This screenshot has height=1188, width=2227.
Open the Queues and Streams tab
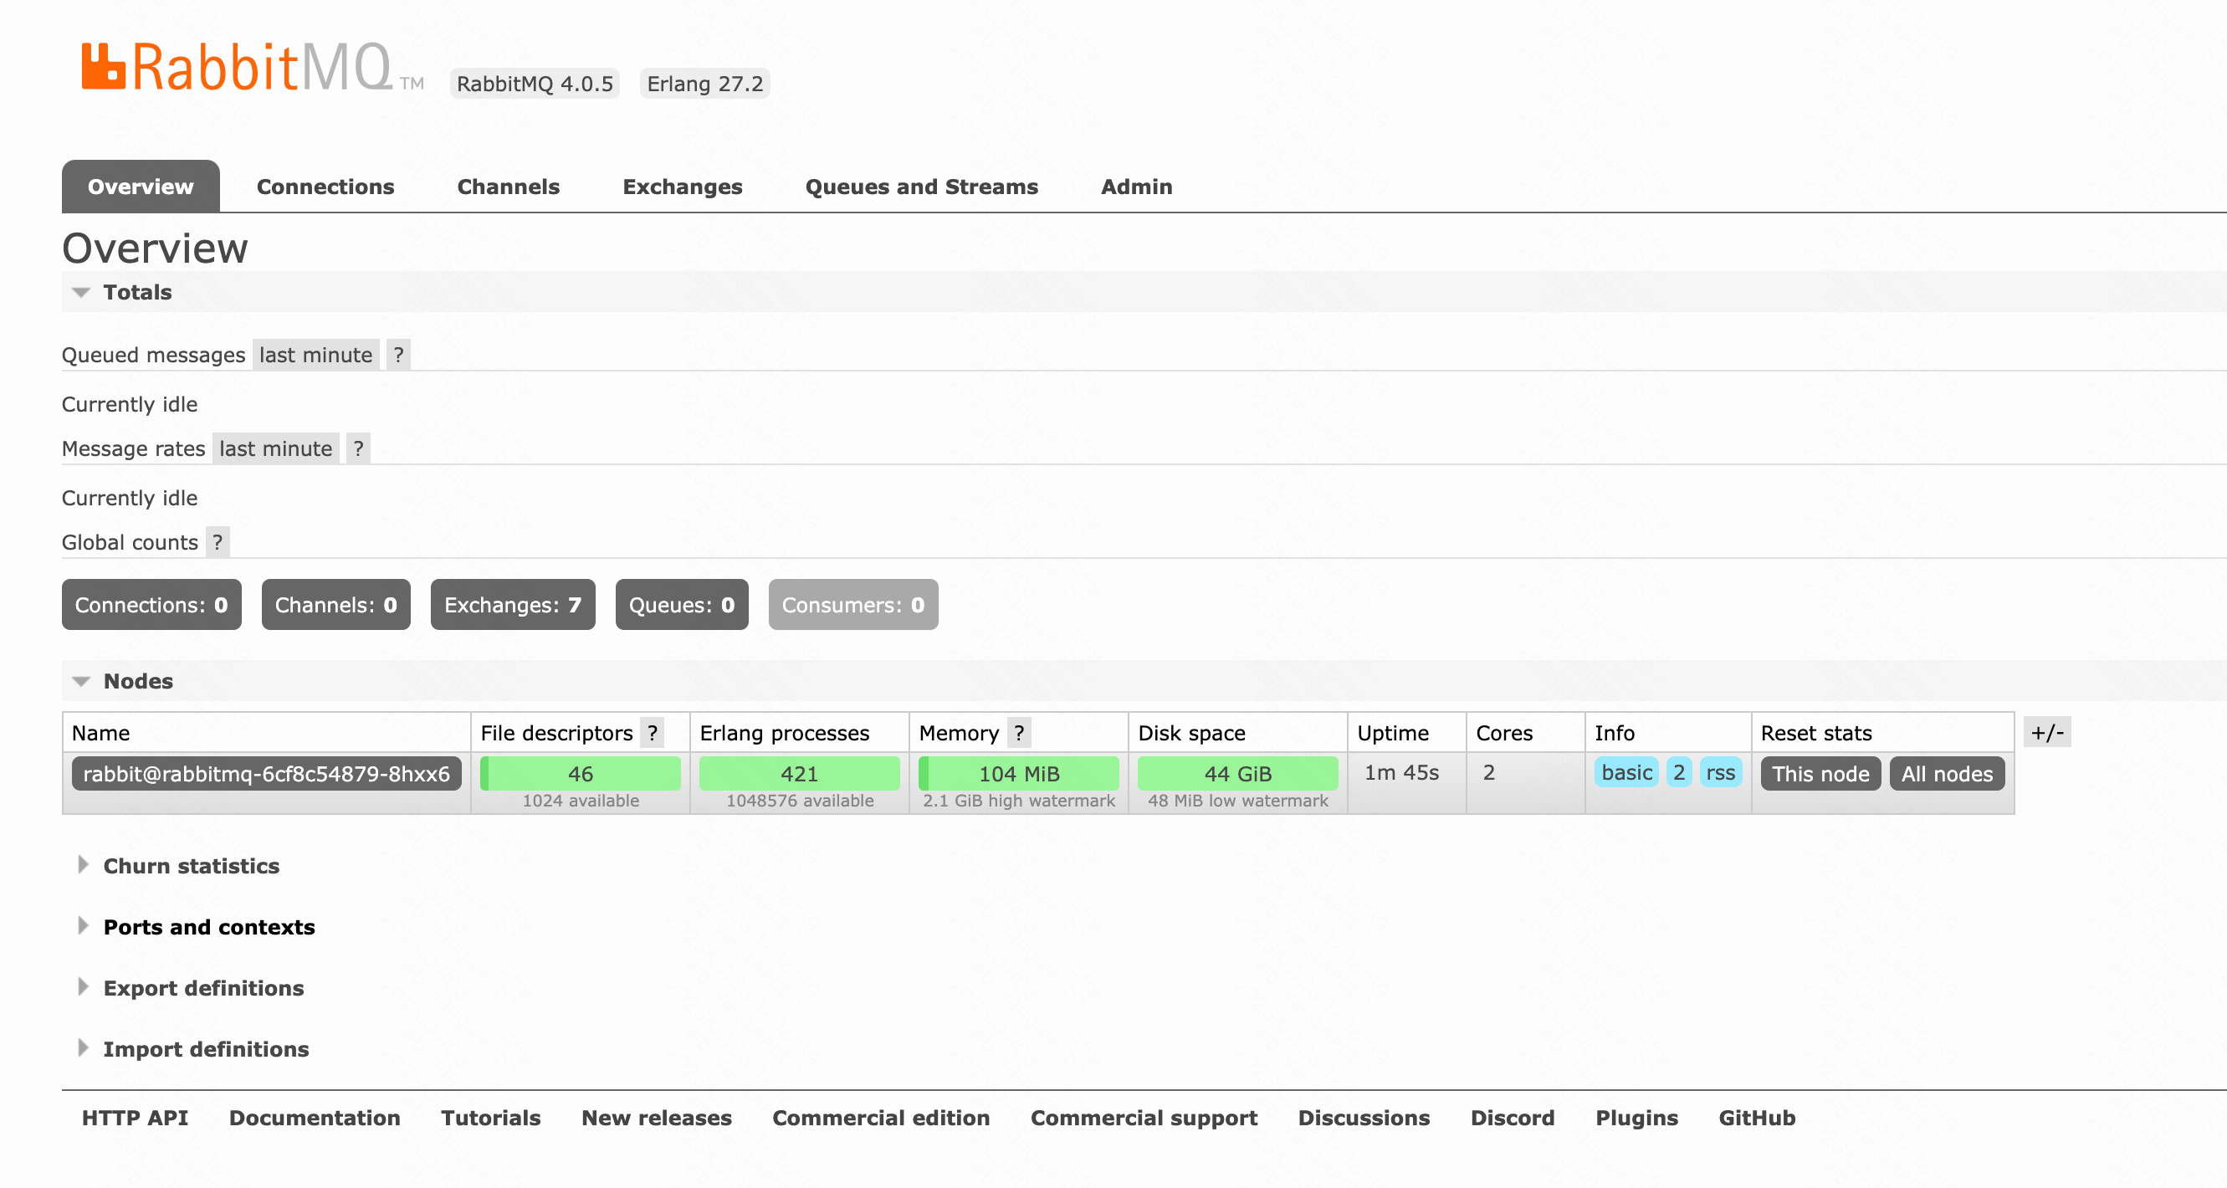click(x=921, y=187)
